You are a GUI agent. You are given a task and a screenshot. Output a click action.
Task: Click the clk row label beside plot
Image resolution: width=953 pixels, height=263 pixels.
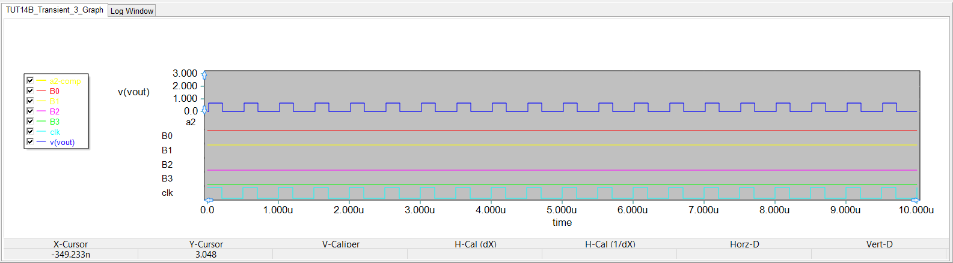167,193
